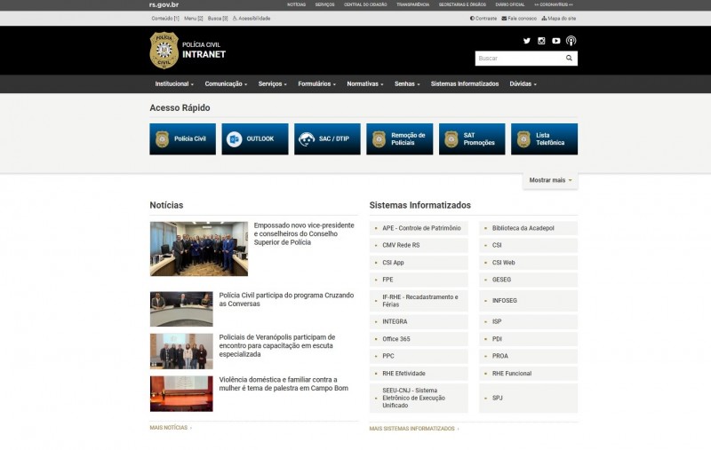
Task: Jump to Conteúdo [1] shortcut
Action: point(165,19)
